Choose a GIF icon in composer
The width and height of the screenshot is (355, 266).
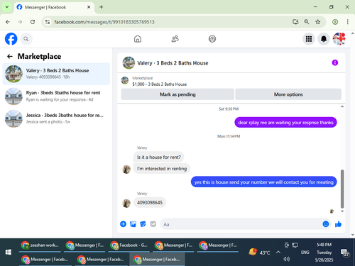point(153,224)
